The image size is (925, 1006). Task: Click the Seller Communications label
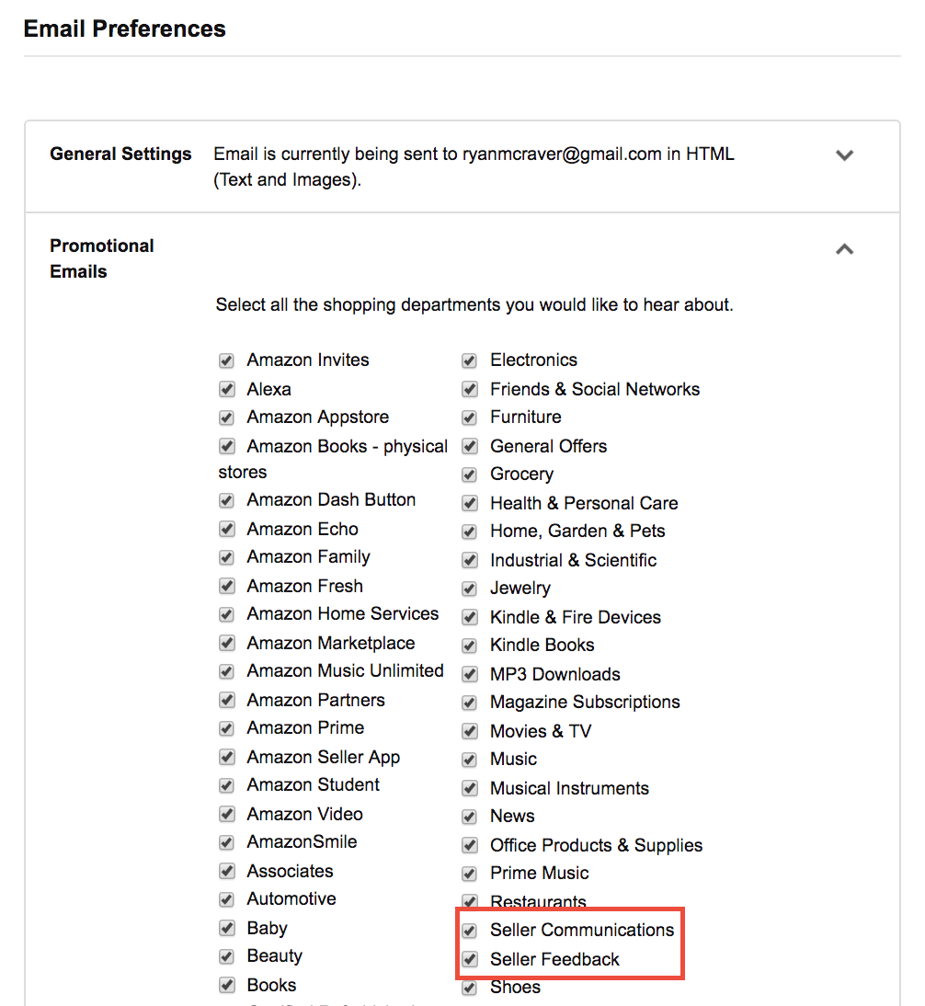tap(582, 930)
